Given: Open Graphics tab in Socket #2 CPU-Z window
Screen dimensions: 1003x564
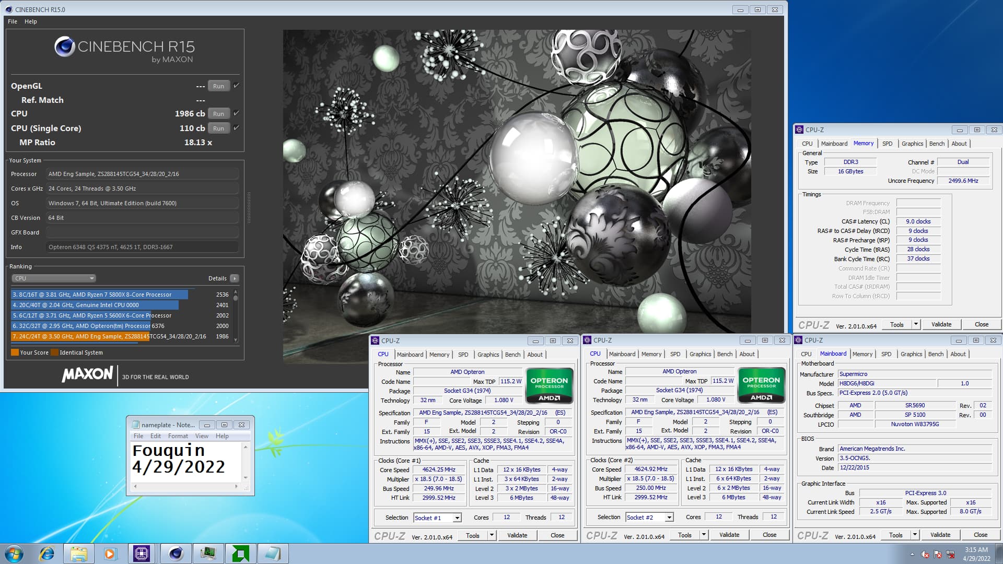Looking at the screenshot, I should pos(701,354).
